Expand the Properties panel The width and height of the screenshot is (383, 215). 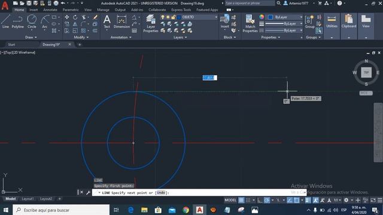point(270,37)
